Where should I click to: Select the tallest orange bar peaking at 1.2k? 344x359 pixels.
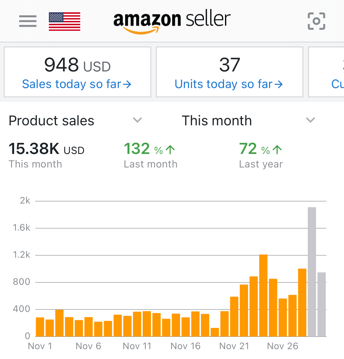coord(263,295)
